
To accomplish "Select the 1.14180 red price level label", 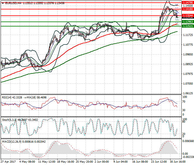I will click(x=188, y=9).
